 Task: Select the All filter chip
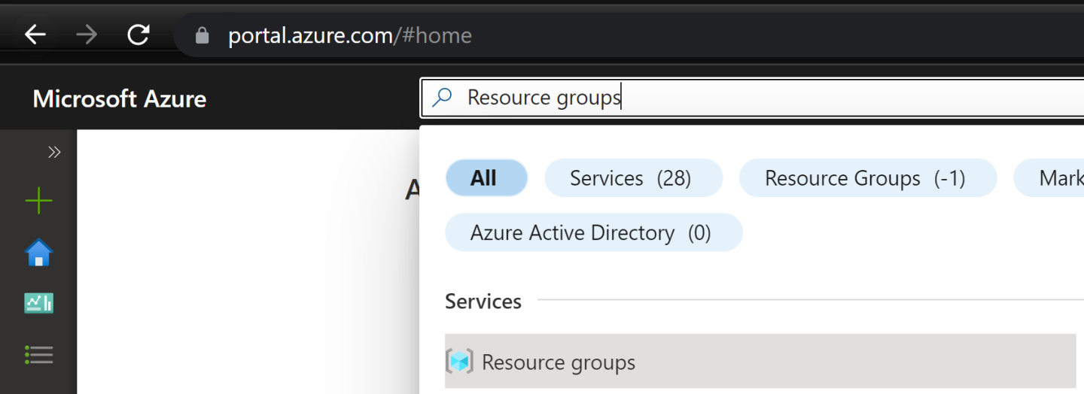tap(486, 178)
